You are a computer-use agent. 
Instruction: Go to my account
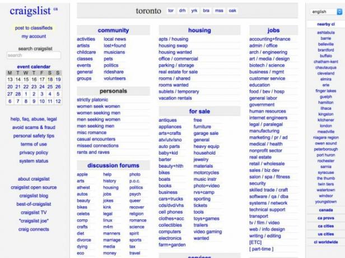[x=34, y=36]
